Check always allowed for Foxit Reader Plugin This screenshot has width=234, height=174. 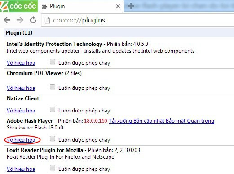(53, 168)
